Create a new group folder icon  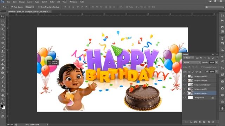point(204,122)
